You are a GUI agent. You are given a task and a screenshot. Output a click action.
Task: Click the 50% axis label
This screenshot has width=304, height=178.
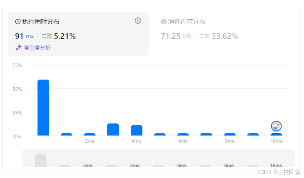[17, 89]
